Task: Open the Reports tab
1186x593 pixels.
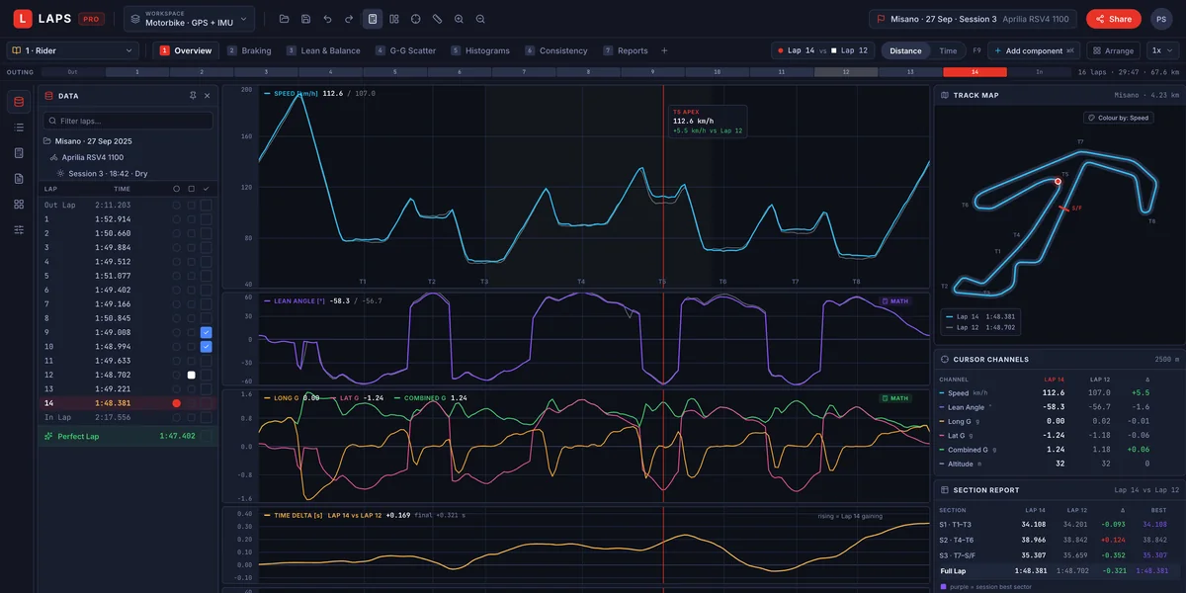Action: point(626,50)
